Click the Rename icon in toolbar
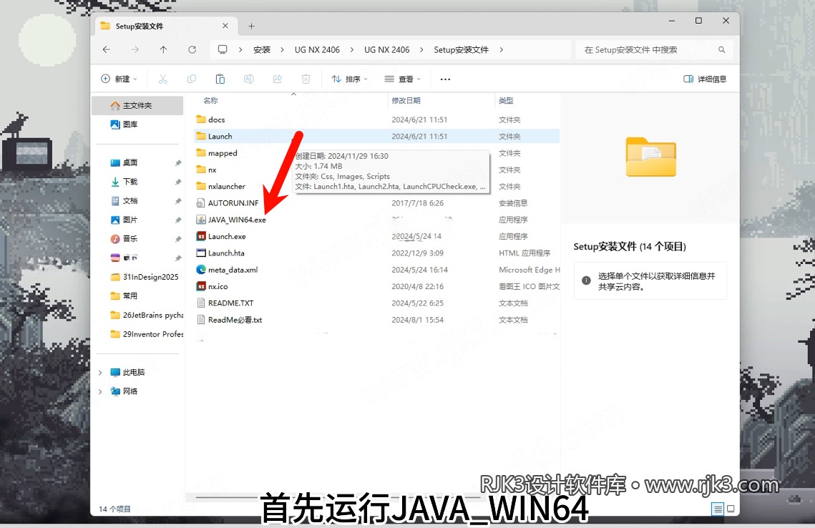 [x=248, y=79]
